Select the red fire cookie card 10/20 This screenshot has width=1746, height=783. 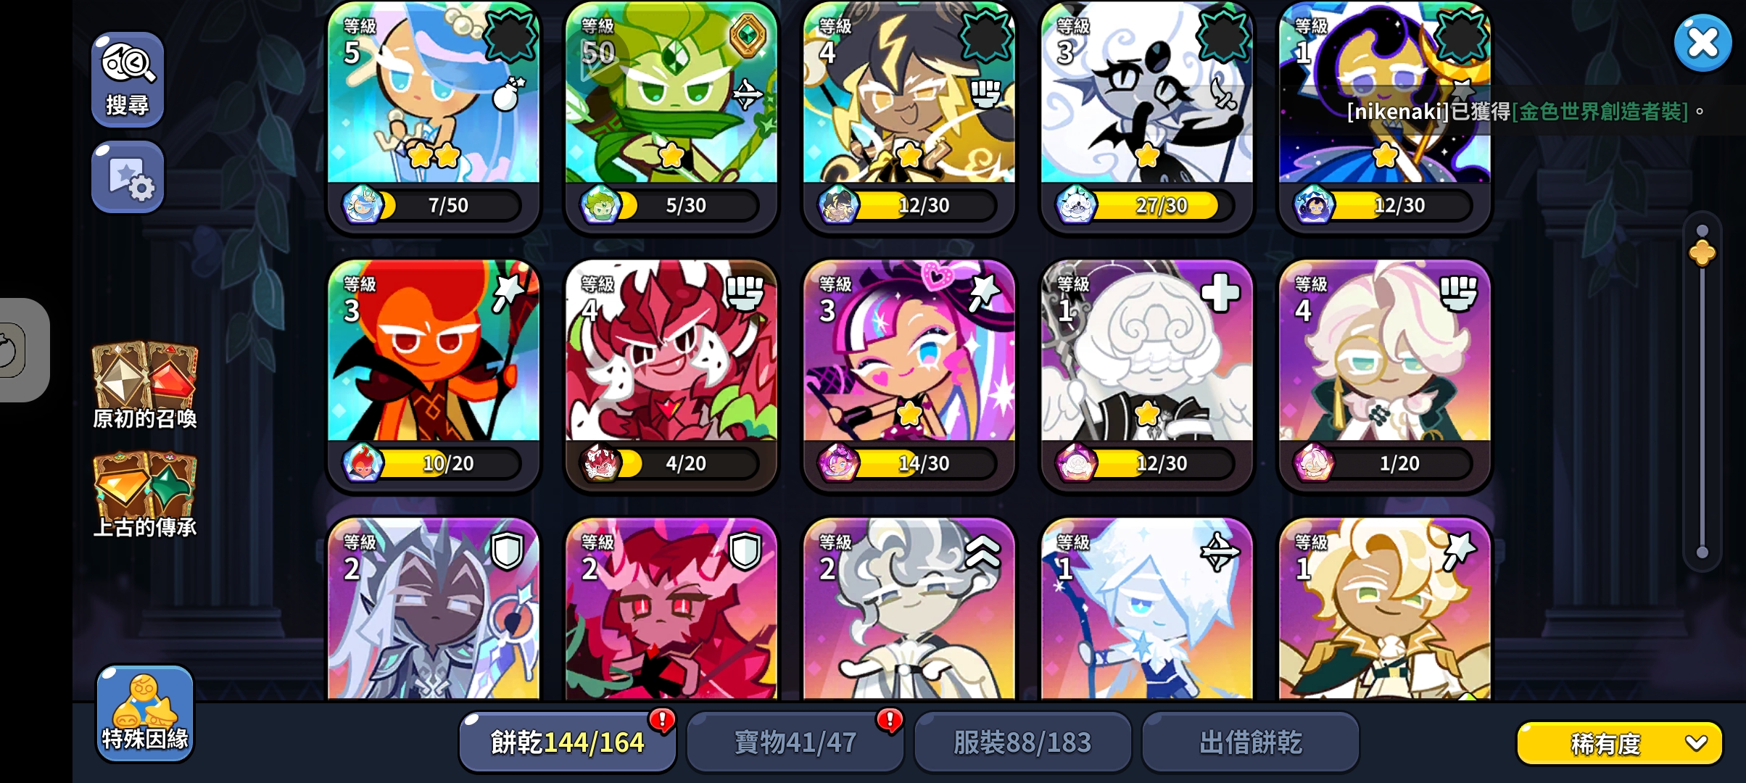click(434, 376)
